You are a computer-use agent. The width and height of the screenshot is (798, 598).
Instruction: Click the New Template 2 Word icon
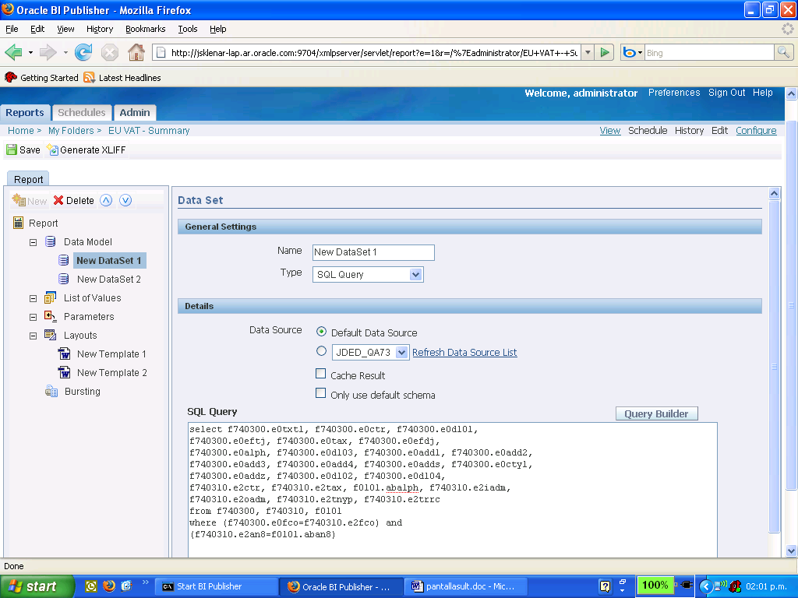pyautogui.click(x=64, y=372)
